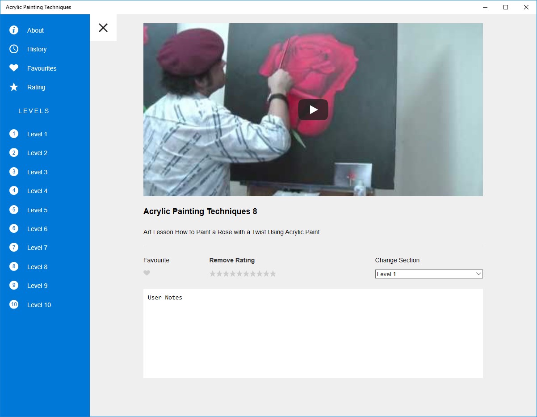The width and height of the screenshot is (537, 417).
Task: Click the Remove Rating link
Action: [x=232, y=260]
